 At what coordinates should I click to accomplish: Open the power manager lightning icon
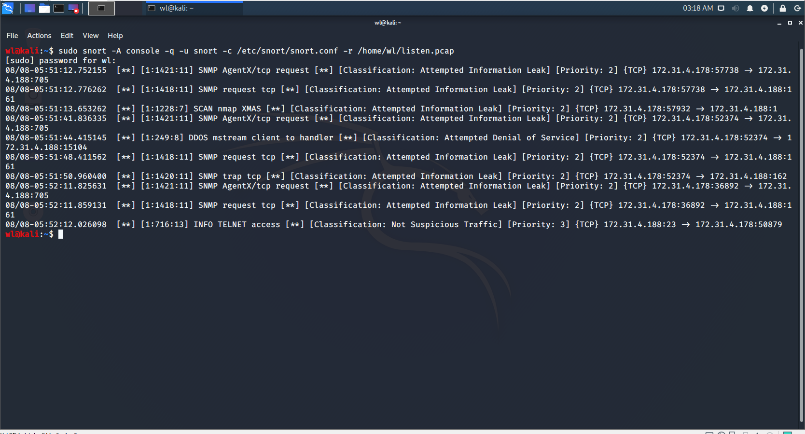tap(764, 8)
